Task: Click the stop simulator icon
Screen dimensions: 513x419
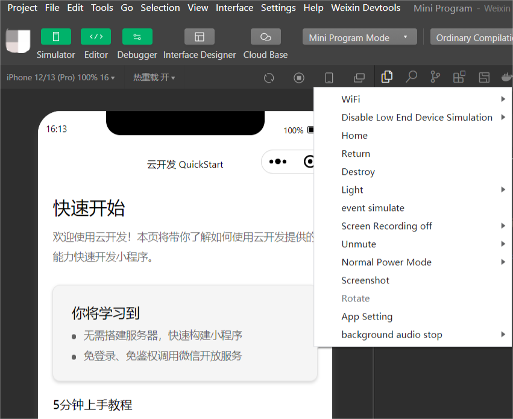Action: coord(299,78)
